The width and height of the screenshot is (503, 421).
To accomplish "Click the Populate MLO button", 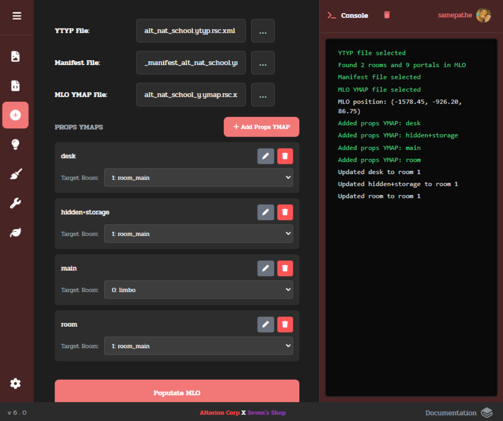I will coord(177,392).
